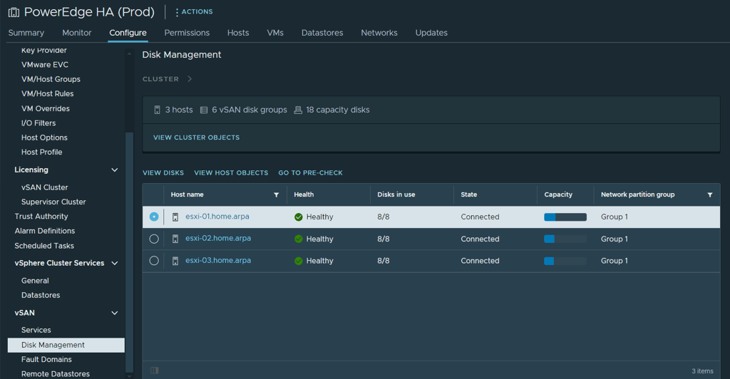Viewport: 730px width, 379px height.
Task: Click the CLUSTER breadcrumb
Action: [x=160, y=79]
